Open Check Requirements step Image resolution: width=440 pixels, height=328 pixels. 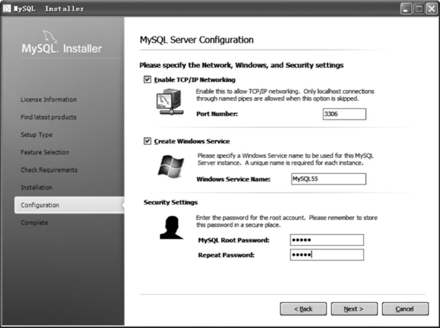[49, 170]
